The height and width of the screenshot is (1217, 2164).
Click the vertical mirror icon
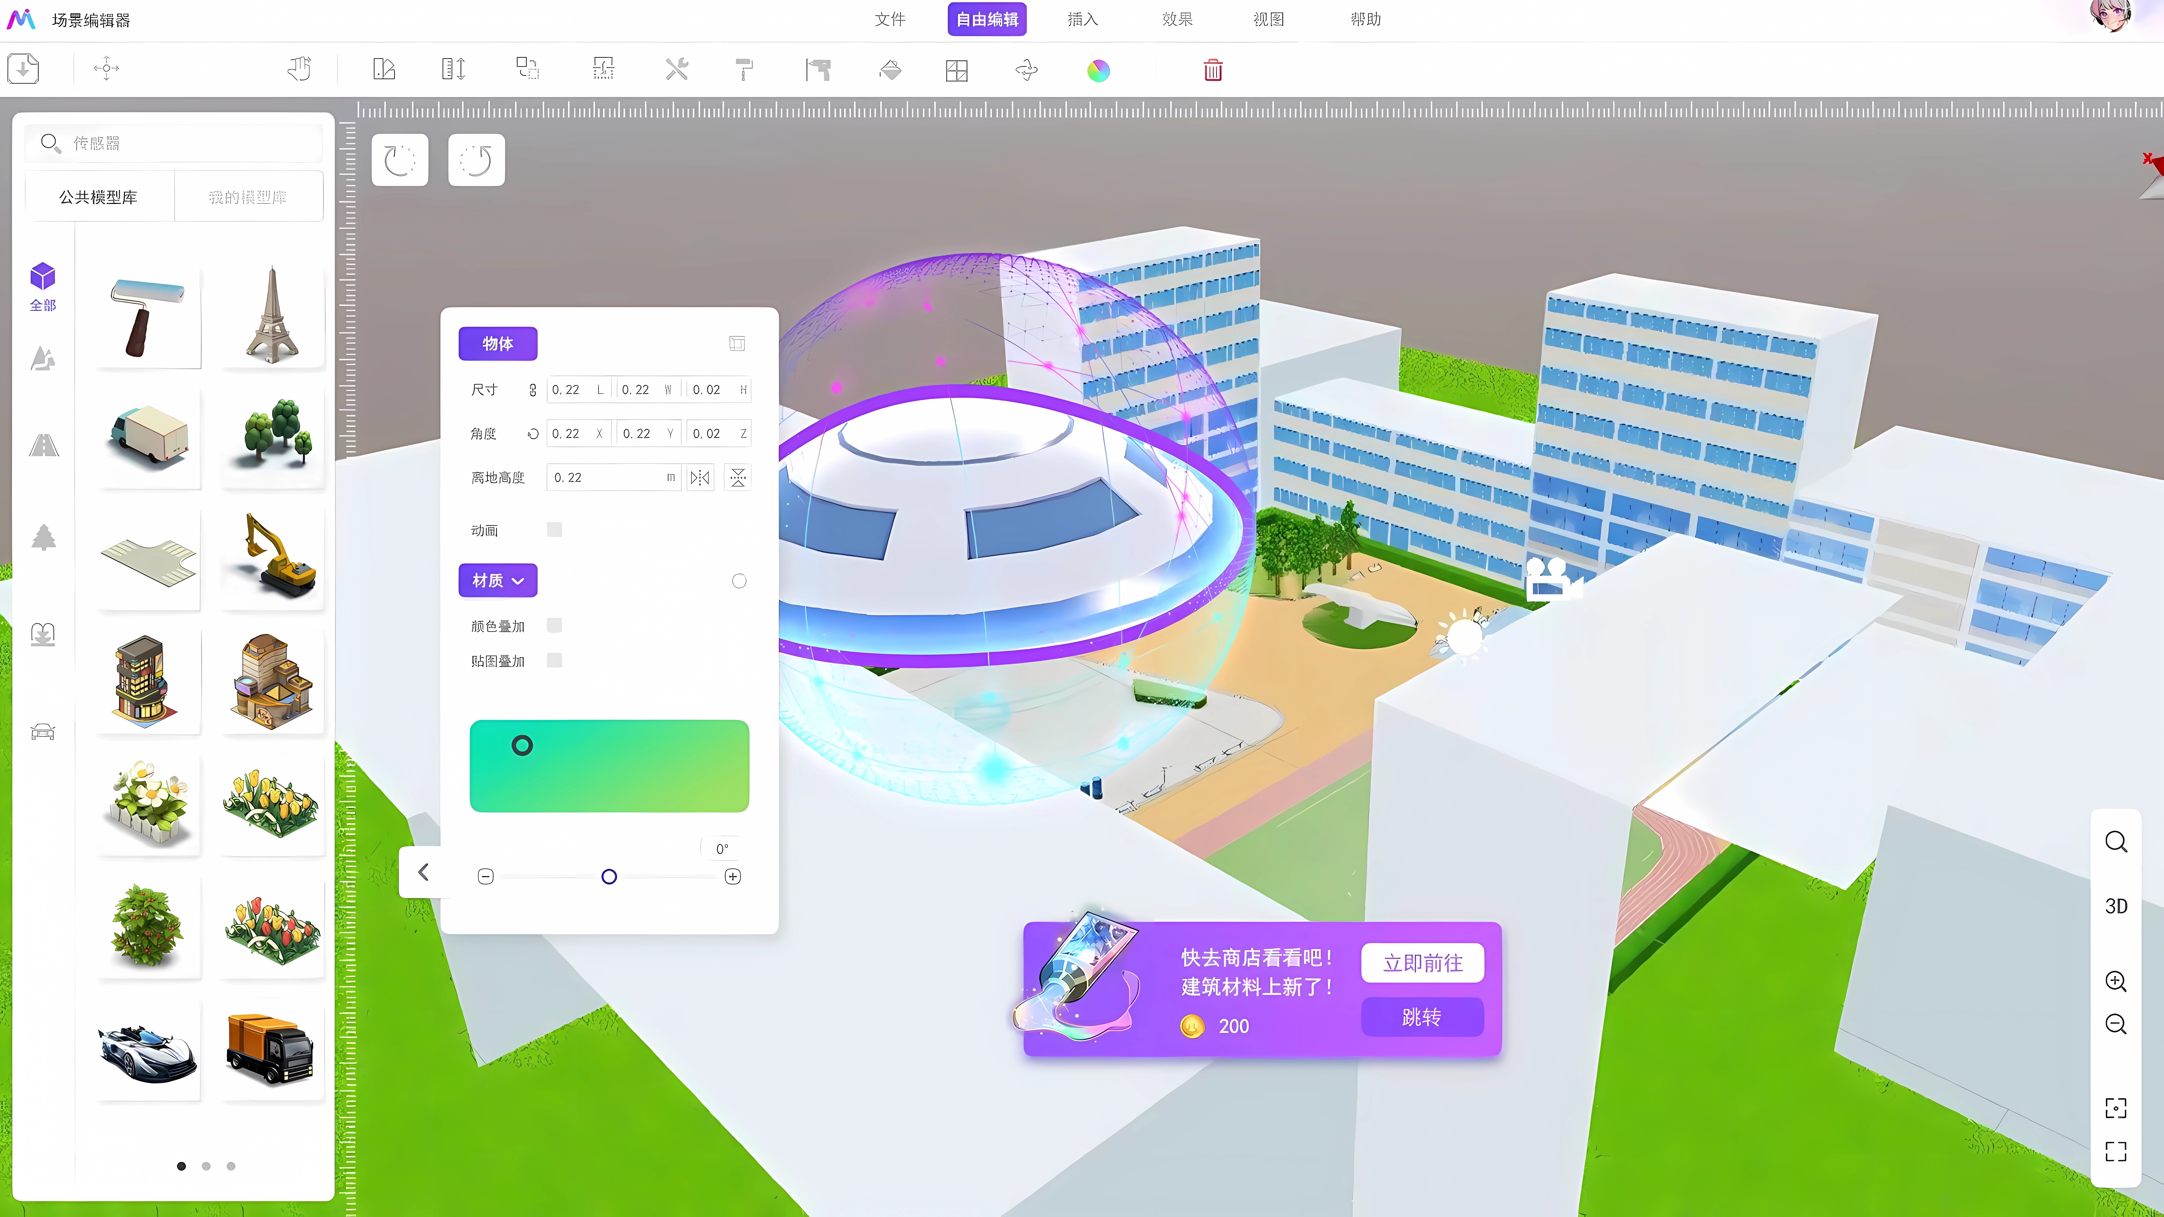pos(738,478)
